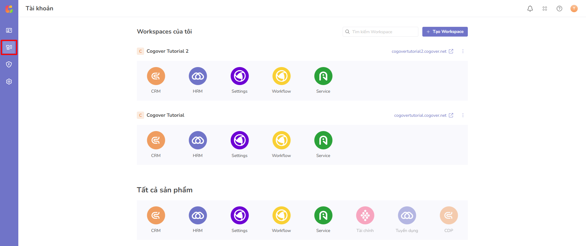The height and width of the screenshot is (246, 586).
Task: Launch Workflow in Cogover Tutorial 2
Action: click(282, 76)
